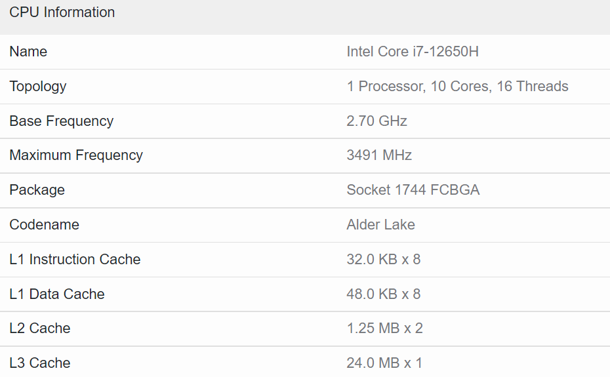This screenshot has height=377, width=610.
Task: Click the CPU Information section header
Action: coord(62,12)
